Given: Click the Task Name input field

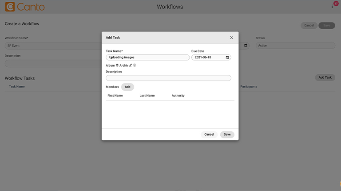Looking at the screenshot, I should pyautogui.click(x=148, y=57).
